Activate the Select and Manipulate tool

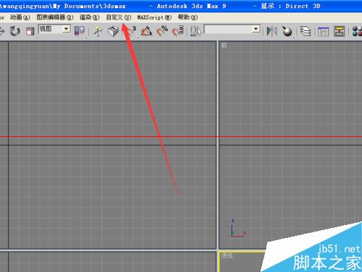(98, 31)
